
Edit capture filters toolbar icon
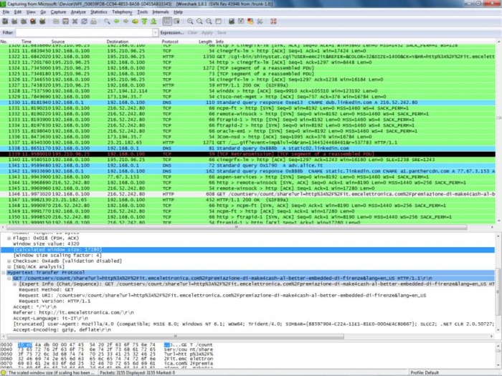pos(232,21)
